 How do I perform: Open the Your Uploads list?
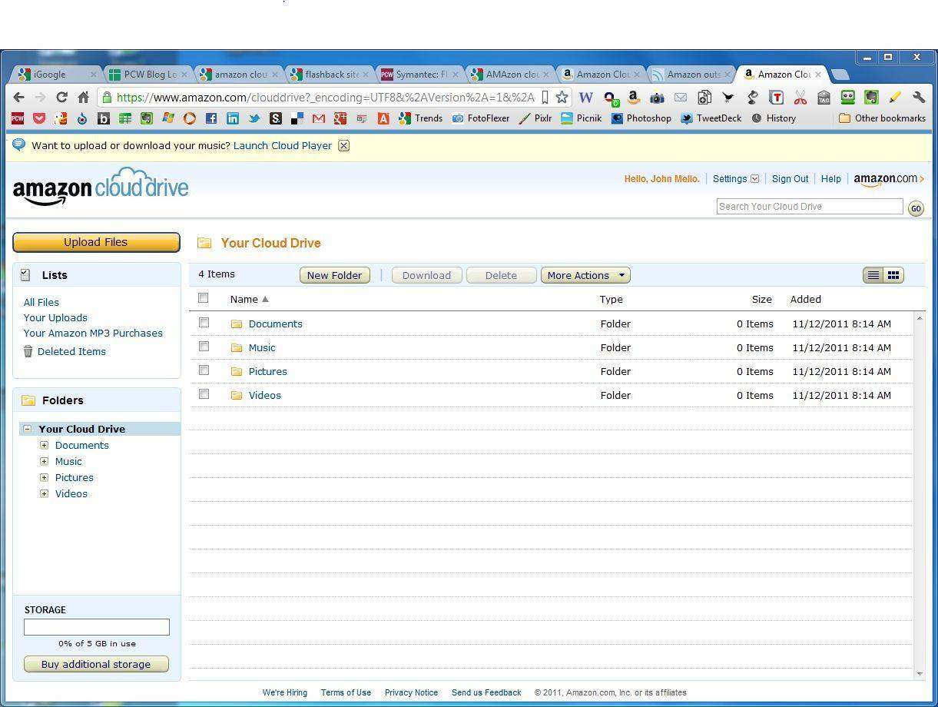[x=55, y=317]
